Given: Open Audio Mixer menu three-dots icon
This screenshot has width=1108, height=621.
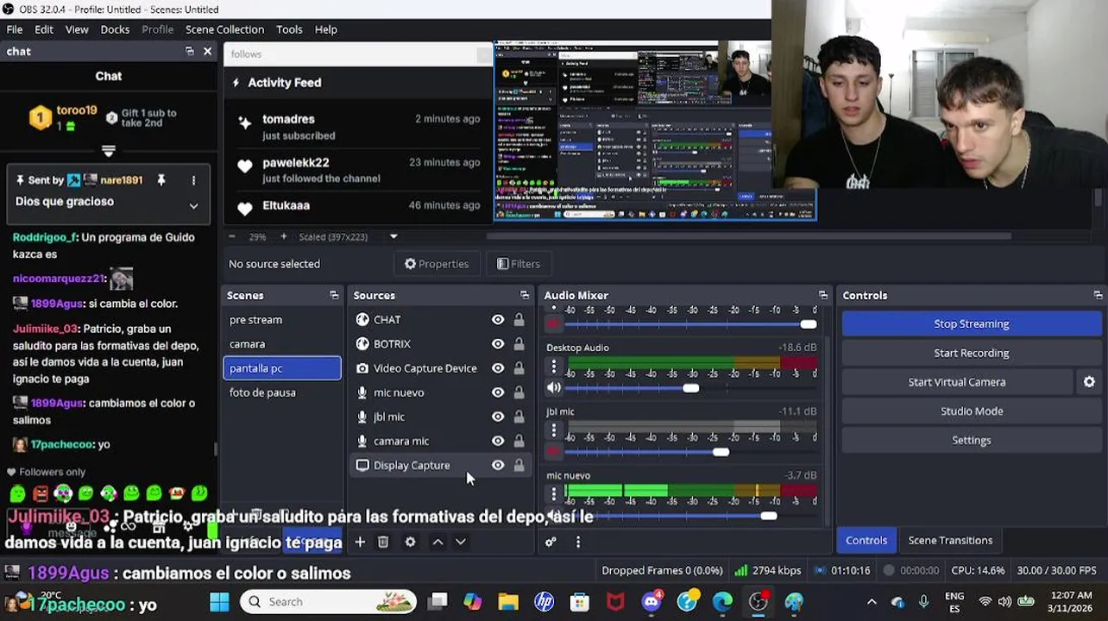Looking at the screenshot, I should pos(578,542).
